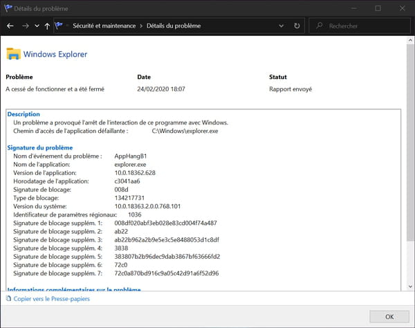Image resolution: width=415 pixels, height=328 pixels.
Task: Refresh the page with the reload icon
Action: (297, 26)
